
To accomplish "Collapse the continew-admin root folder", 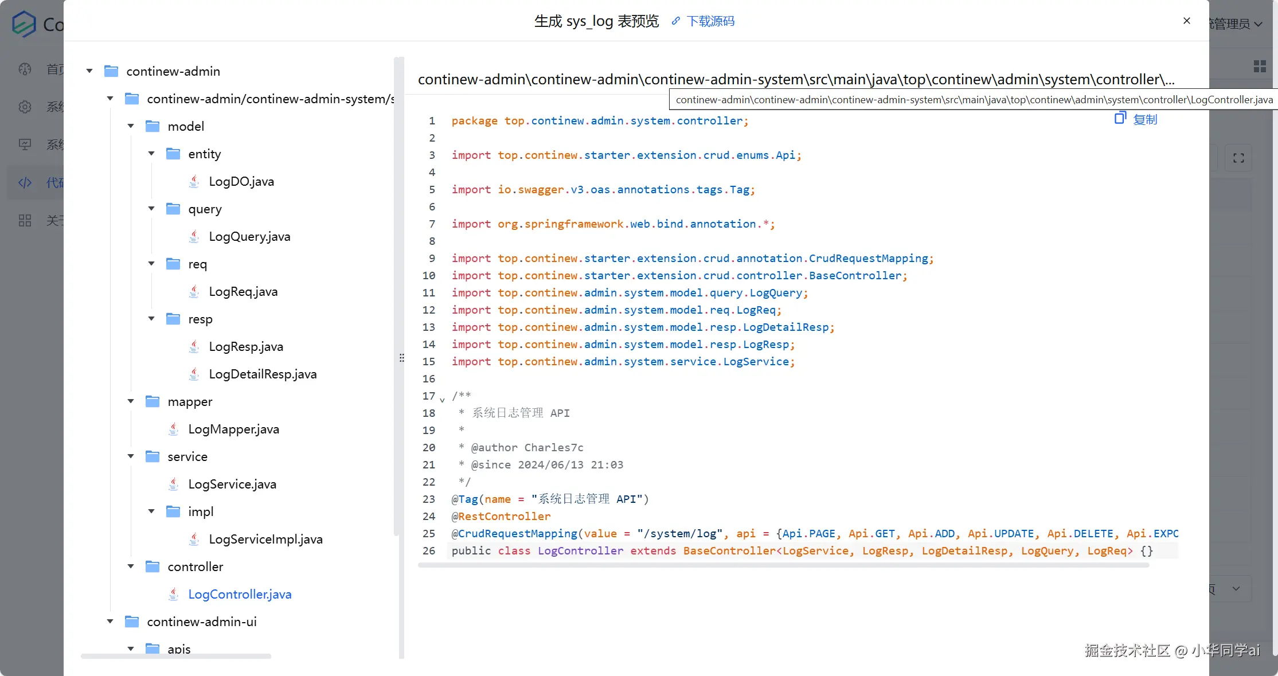I will click(x=89, y=71).
